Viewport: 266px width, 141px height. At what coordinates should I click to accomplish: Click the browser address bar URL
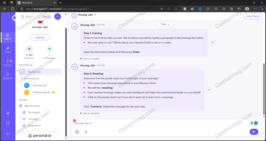[x=57, y=9]
